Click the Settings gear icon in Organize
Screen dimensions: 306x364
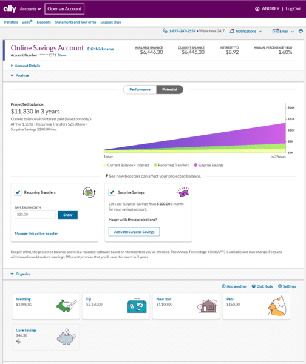click(x=280, y=286)
